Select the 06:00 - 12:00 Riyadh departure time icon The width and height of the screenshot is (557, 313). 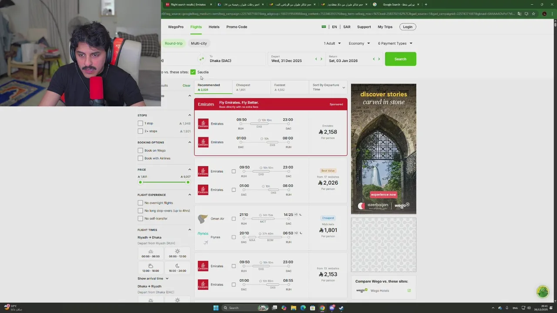pos(177,251)
